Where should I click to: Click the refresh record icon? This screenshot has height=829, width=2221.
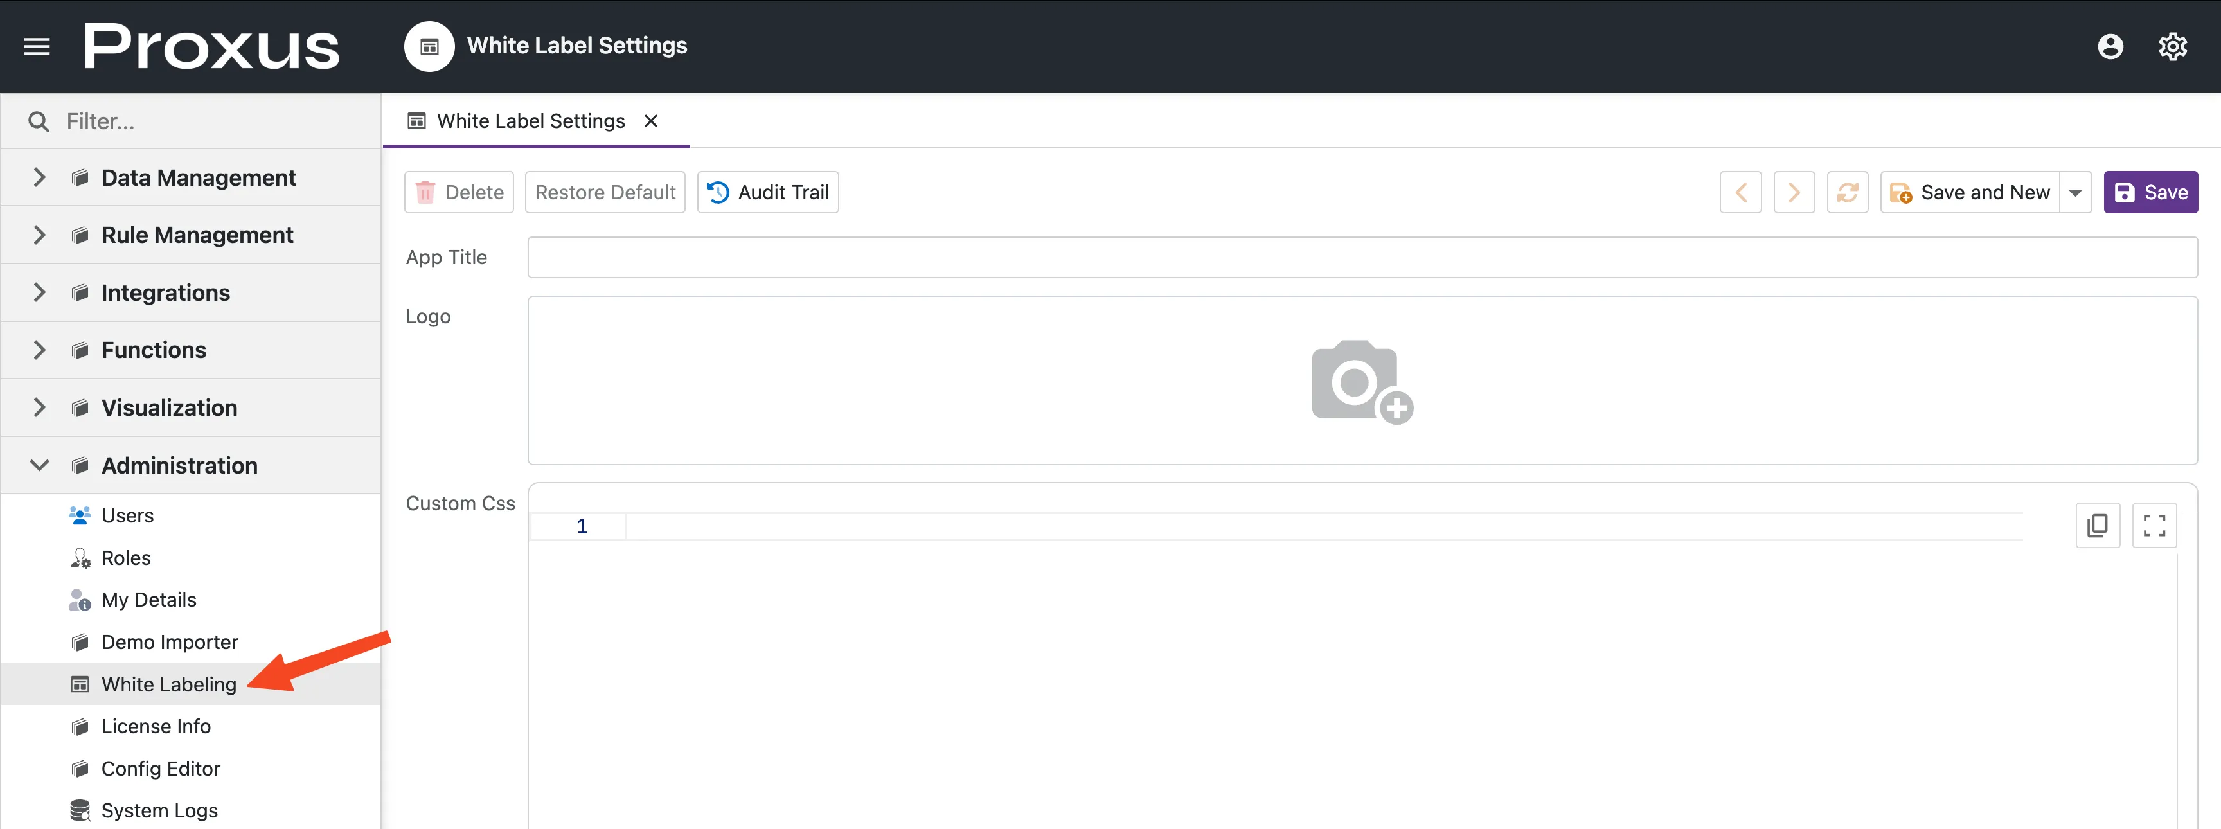1847,192
